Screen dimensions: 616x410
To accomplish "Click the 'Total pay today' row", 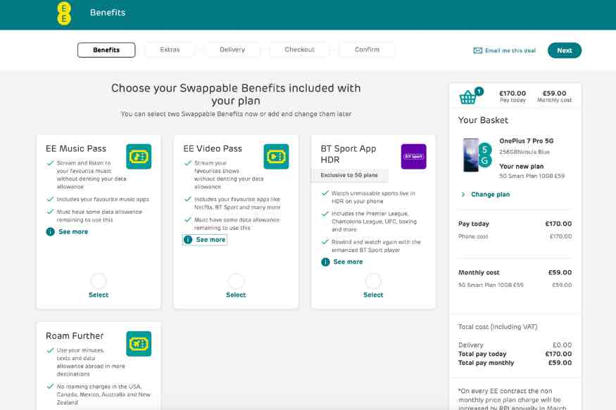I will [515, 354].
